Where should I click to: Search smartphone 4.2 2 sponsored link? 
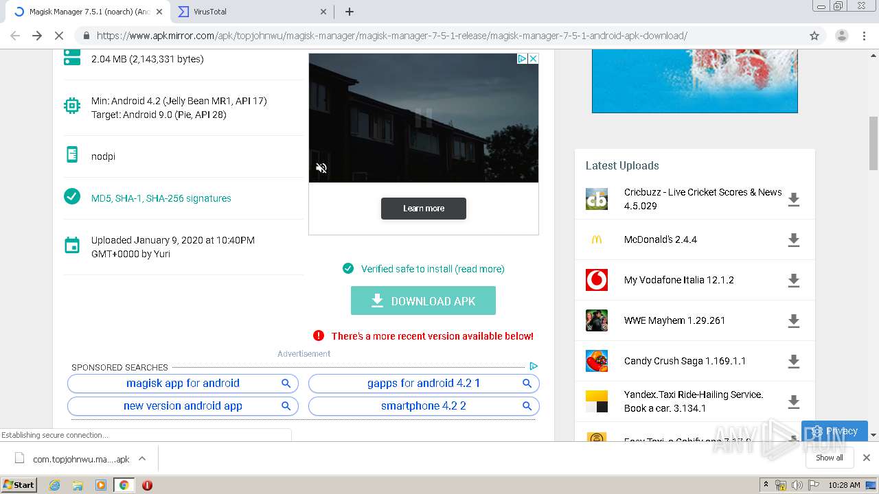424,406
